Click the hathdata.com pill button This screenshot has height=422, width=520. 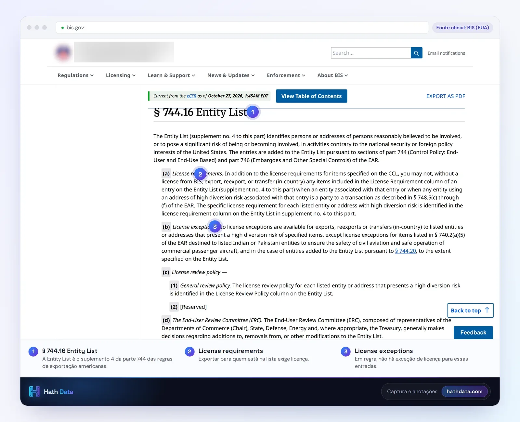coord(464,391)
